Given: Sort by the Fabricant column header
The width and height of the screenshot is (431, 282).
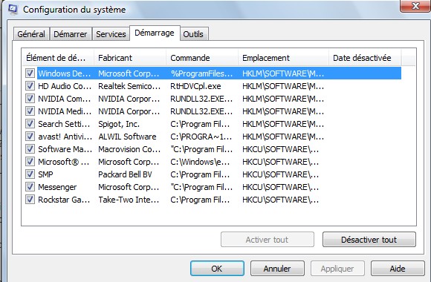Looking at the screenshot, I should 130,58.
